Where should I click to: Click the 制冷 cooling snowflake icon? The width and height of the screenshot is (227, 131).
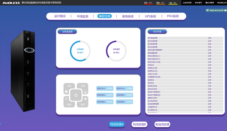[x=85, y=99]
